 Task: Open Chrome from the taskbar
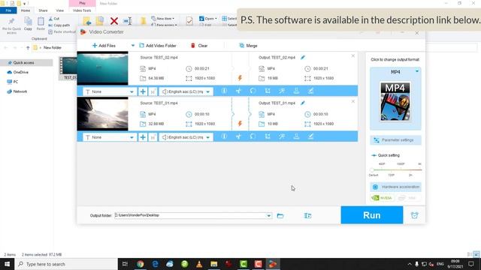point(141,264)
